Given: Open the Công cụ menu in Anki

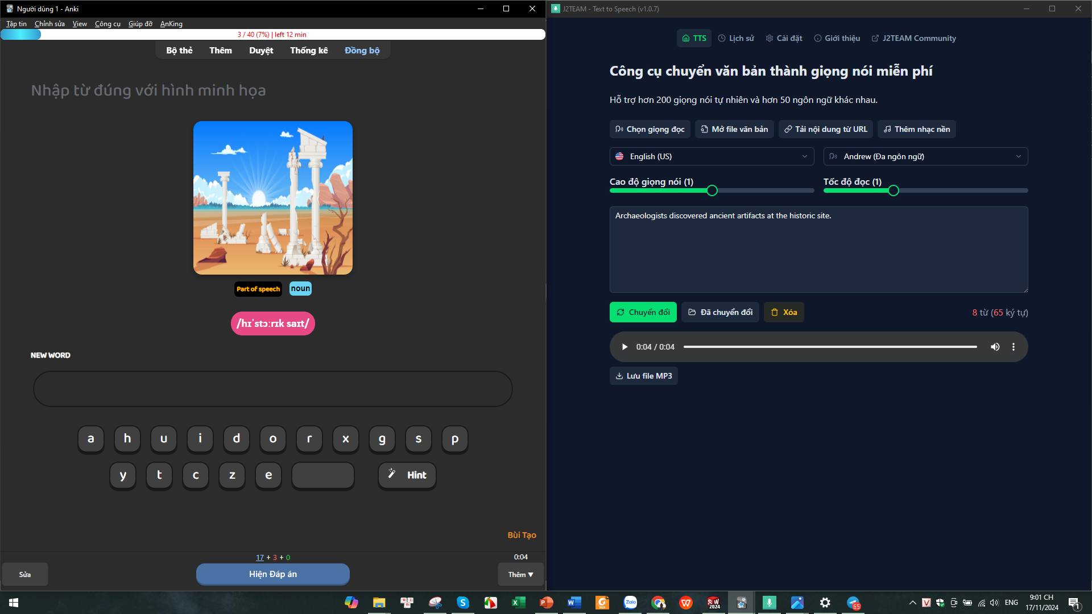Looking at the screenshot, I should (x=107, y=24).
